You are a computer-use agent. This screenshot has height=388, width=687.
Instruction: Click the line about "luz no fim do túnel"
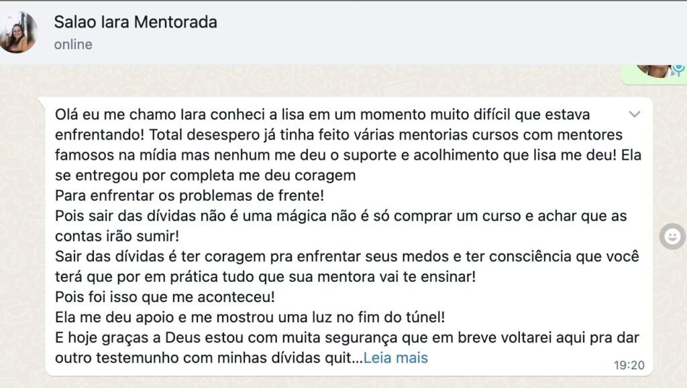click(250, 317)
